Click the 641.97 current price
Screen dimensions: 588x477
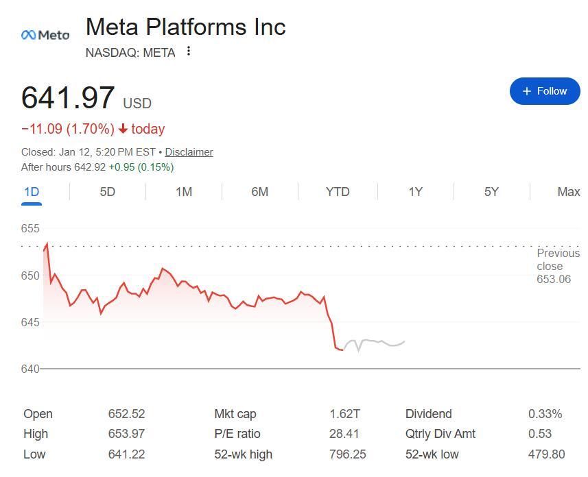tap(68, 97)
